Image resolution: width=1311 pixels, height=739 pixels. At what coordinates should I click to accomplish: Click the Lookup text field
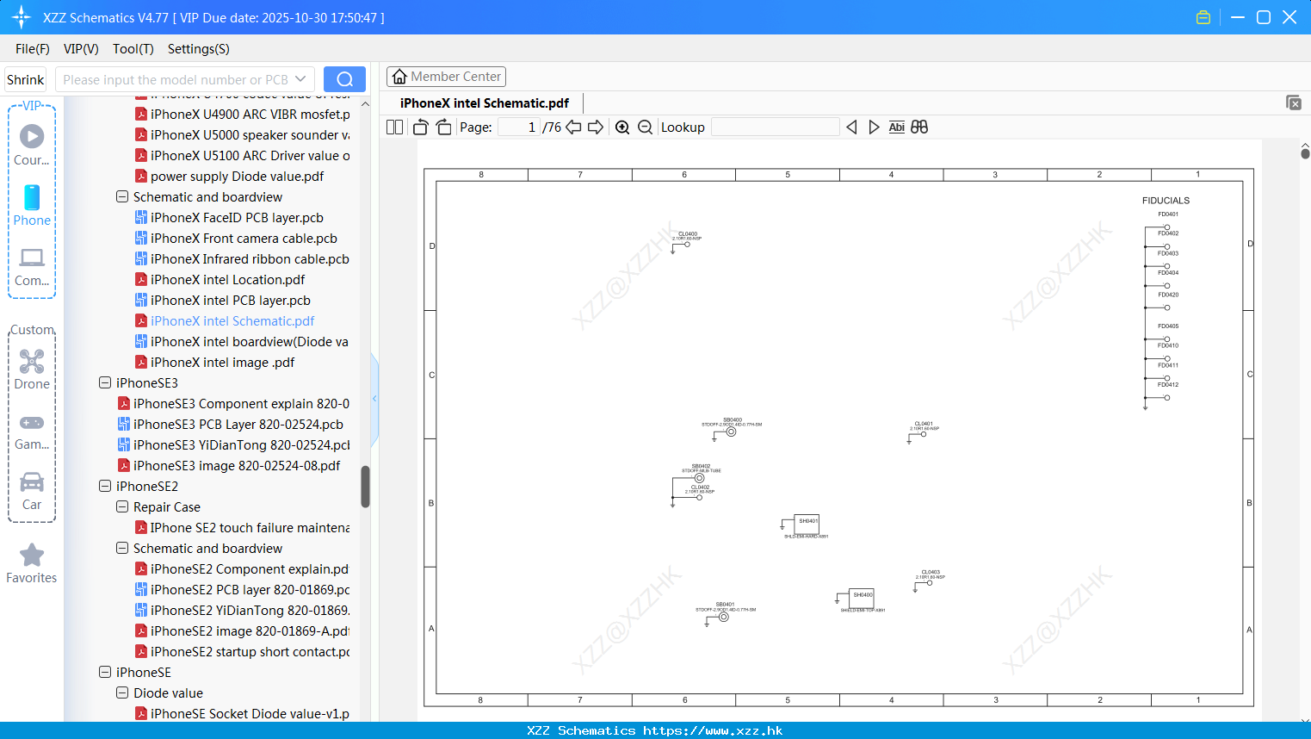click(776, 127)
